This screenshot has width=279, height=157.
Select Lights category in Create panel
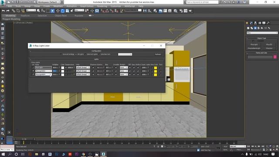coord(255,28)
